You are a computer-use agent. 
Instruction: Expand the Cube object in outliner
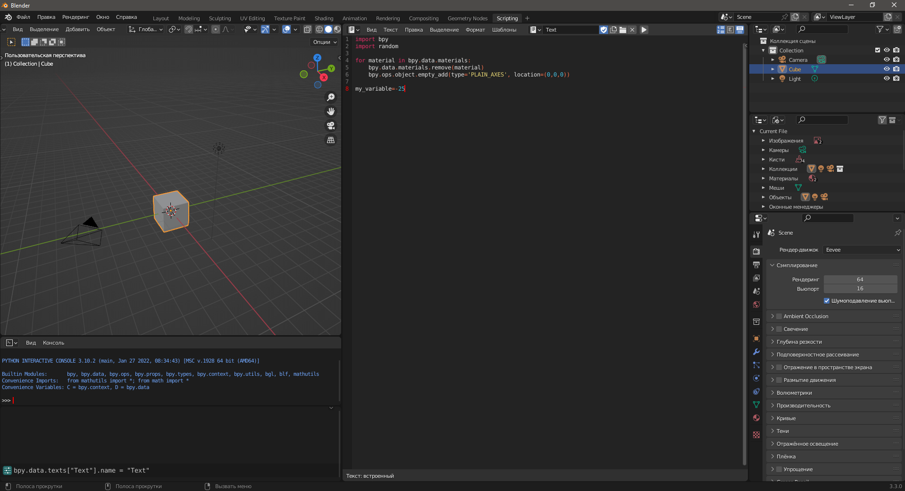(x=773, y=69)
